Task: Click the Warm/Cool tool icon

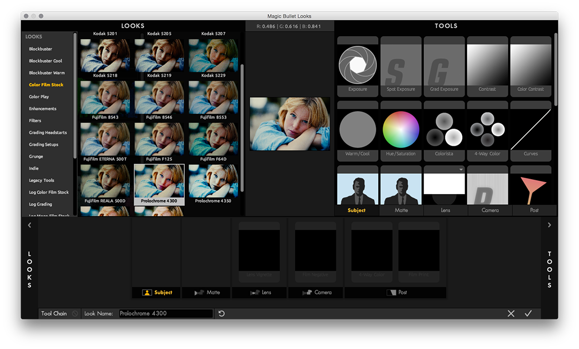Action: [x=358, y=129]
